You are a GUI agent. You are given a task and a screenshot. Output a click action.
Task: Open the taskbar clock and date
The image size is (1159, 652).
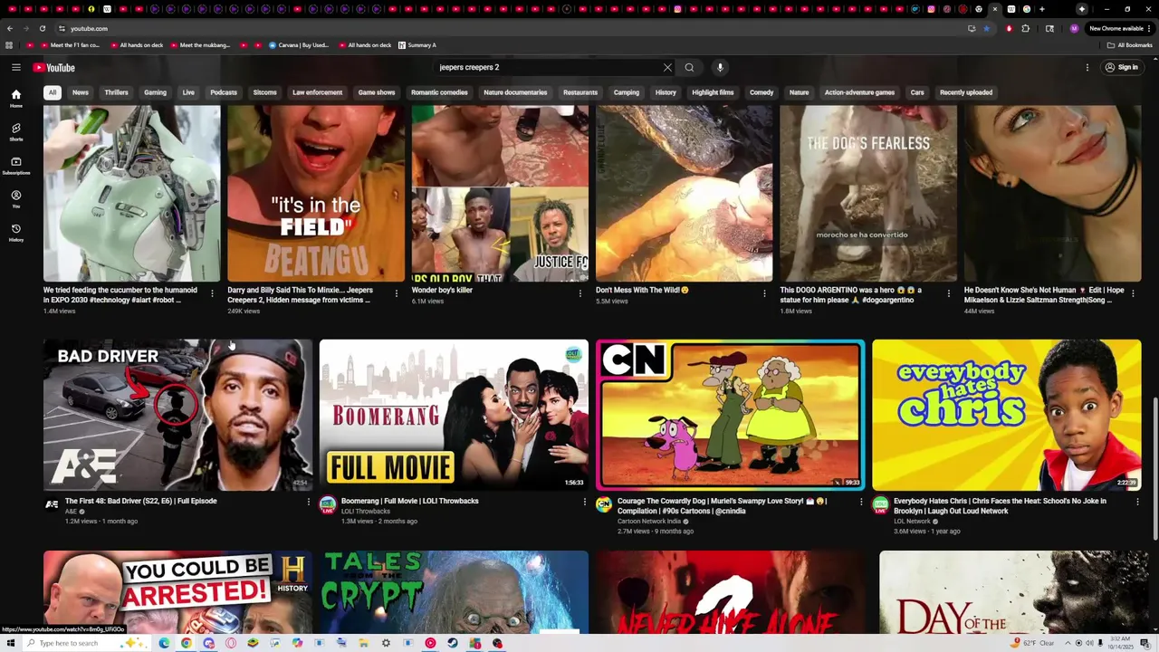click(1119, 643)
